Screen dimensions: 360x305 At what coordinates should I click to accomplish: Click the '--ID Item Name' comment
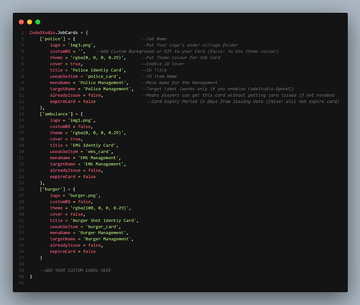point(159,76)
